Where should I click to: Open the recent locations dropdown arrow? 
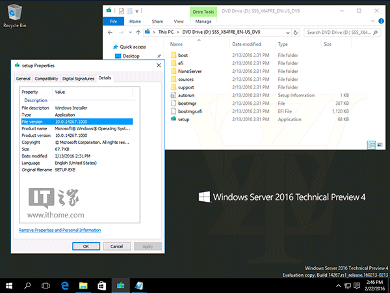click(x=130, y=33)
